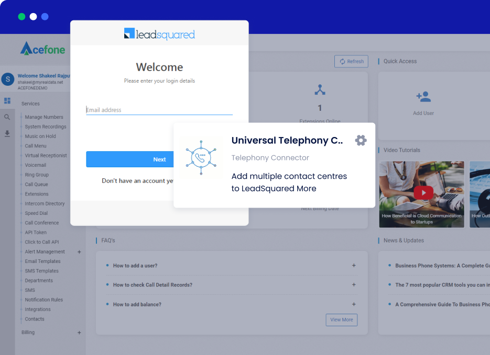Image resolution: width=490 pixels, height=355 pixels.
Task: Open Virtual Receptionist settings
Action: pyautogui.click(x=46, y=155)
